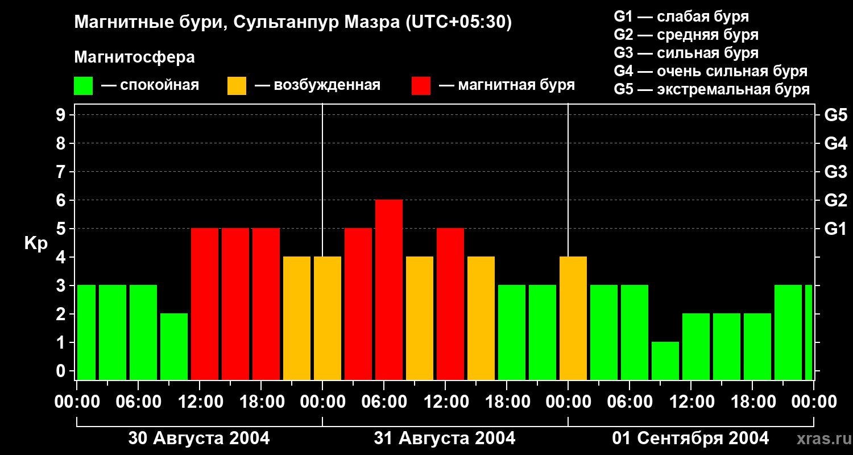The image size is (853, 455).
Task: Click the yellow 'возбужденная' legend swatch
Action: (237, 86)
